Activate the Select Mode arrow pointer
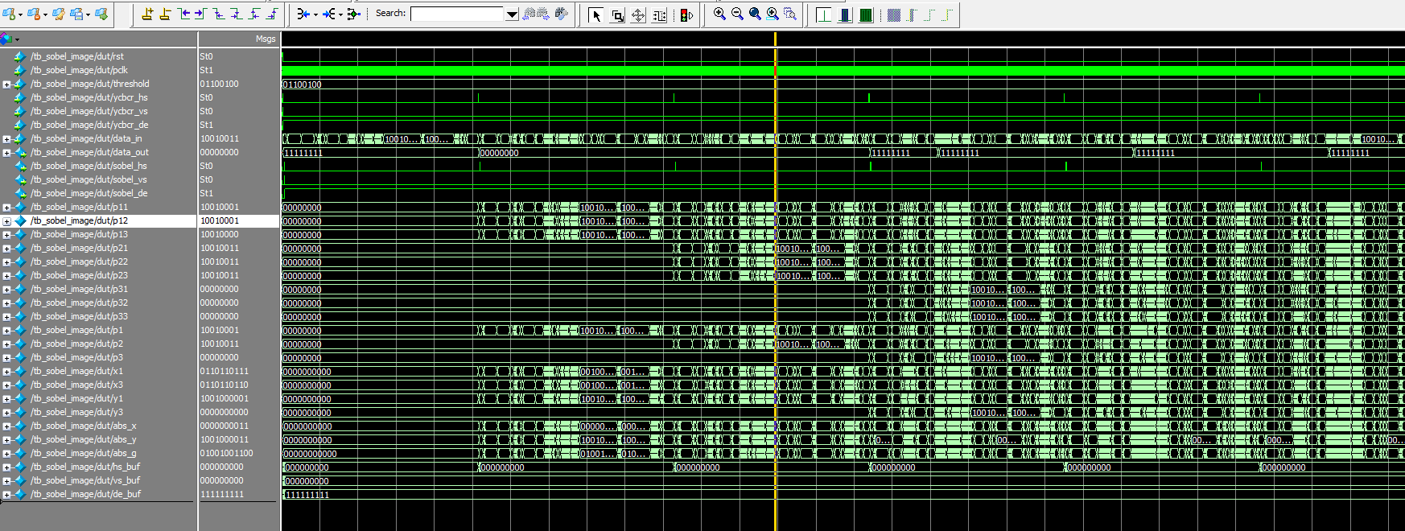Screen dimensions: 1405x531 click(596, 15)
